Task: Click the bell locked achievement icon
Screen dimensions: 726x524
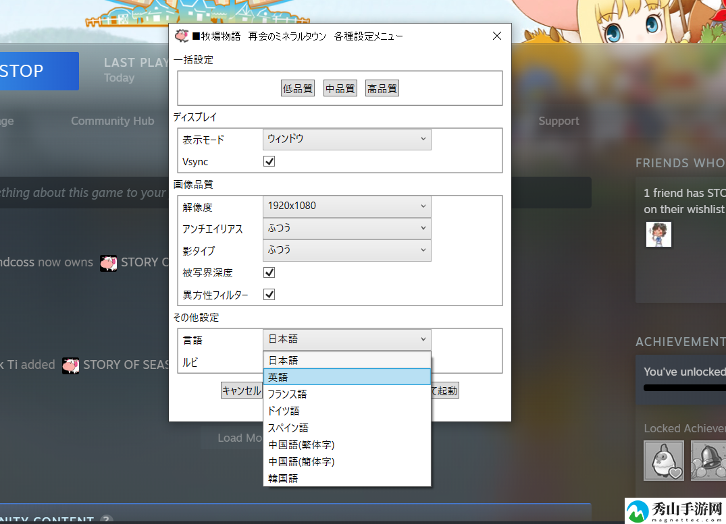Action: click(x=708, y=461)
